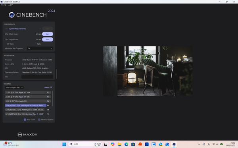Viewport: 238px width, 148px height.
Task: Click the Your System panel scrollbar
Action: (x=57, y=74)
